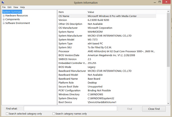Select the Other OS Description row
This screenshot has height=117, width=172.
coord(107,24)
